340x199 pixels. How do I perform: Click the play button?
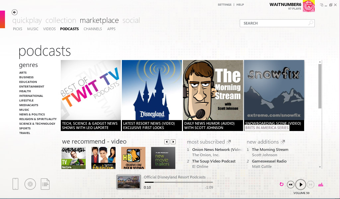[x=300, y=184]
